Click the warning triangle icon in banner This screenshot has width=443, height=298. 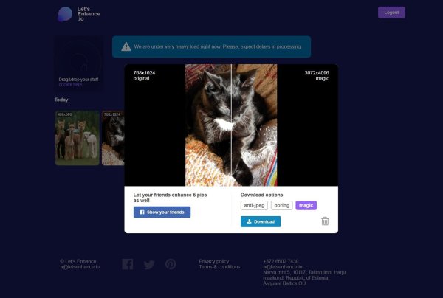pos(126,46)
